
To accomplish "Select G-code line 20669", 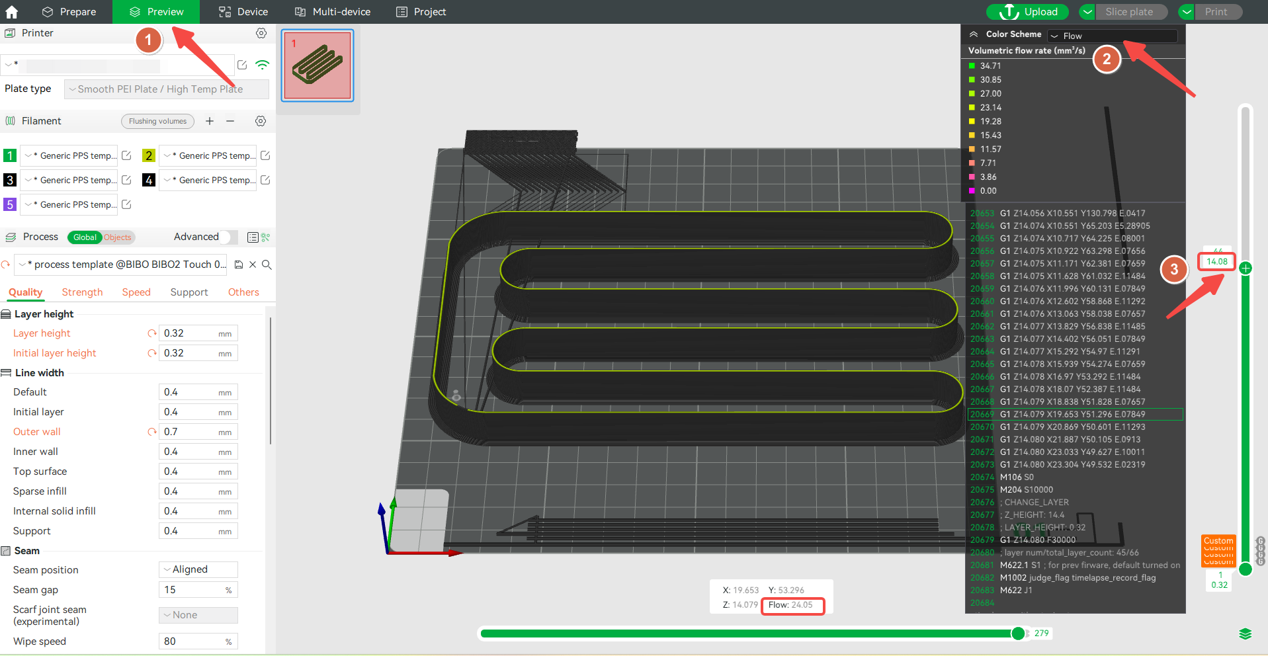I will click(x=1075, y=415).
